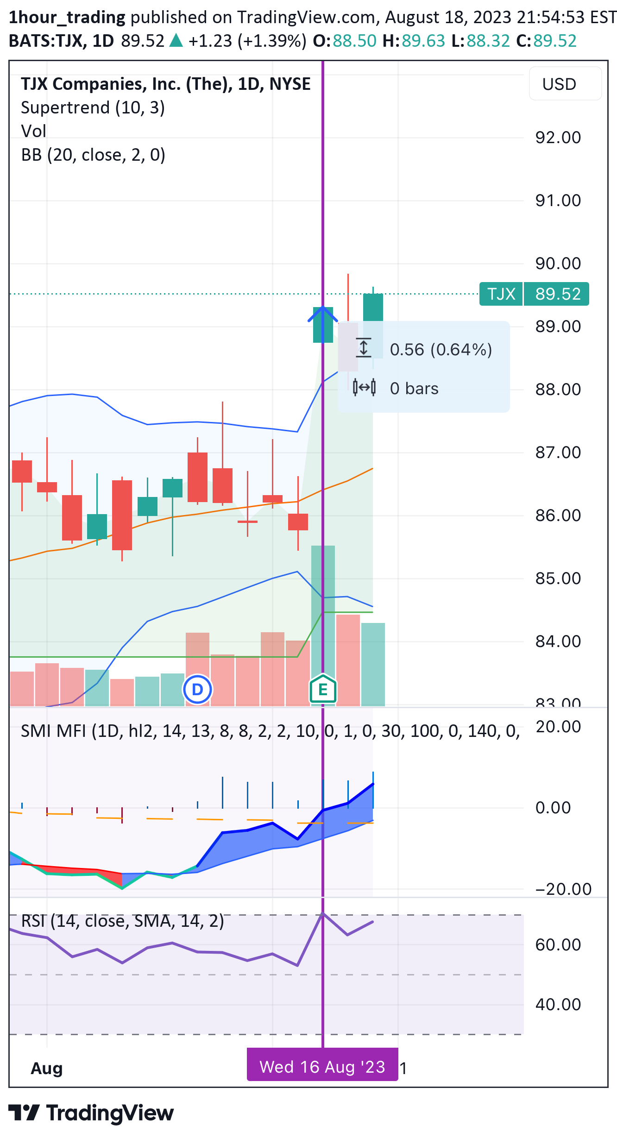This screenshot has height=1138, width=617.
Task: Click the blue D dividend marker
Action: click(198, 689)
